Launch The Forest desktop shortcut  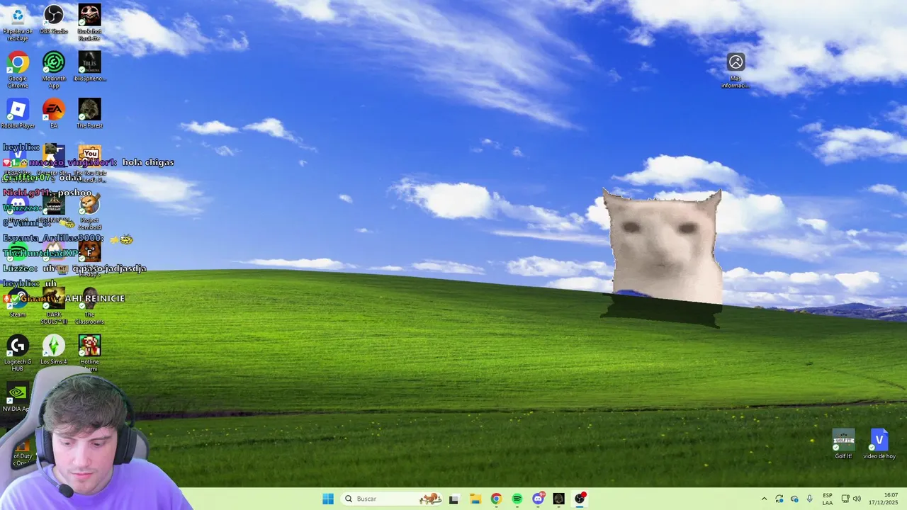tap(89, 114)
